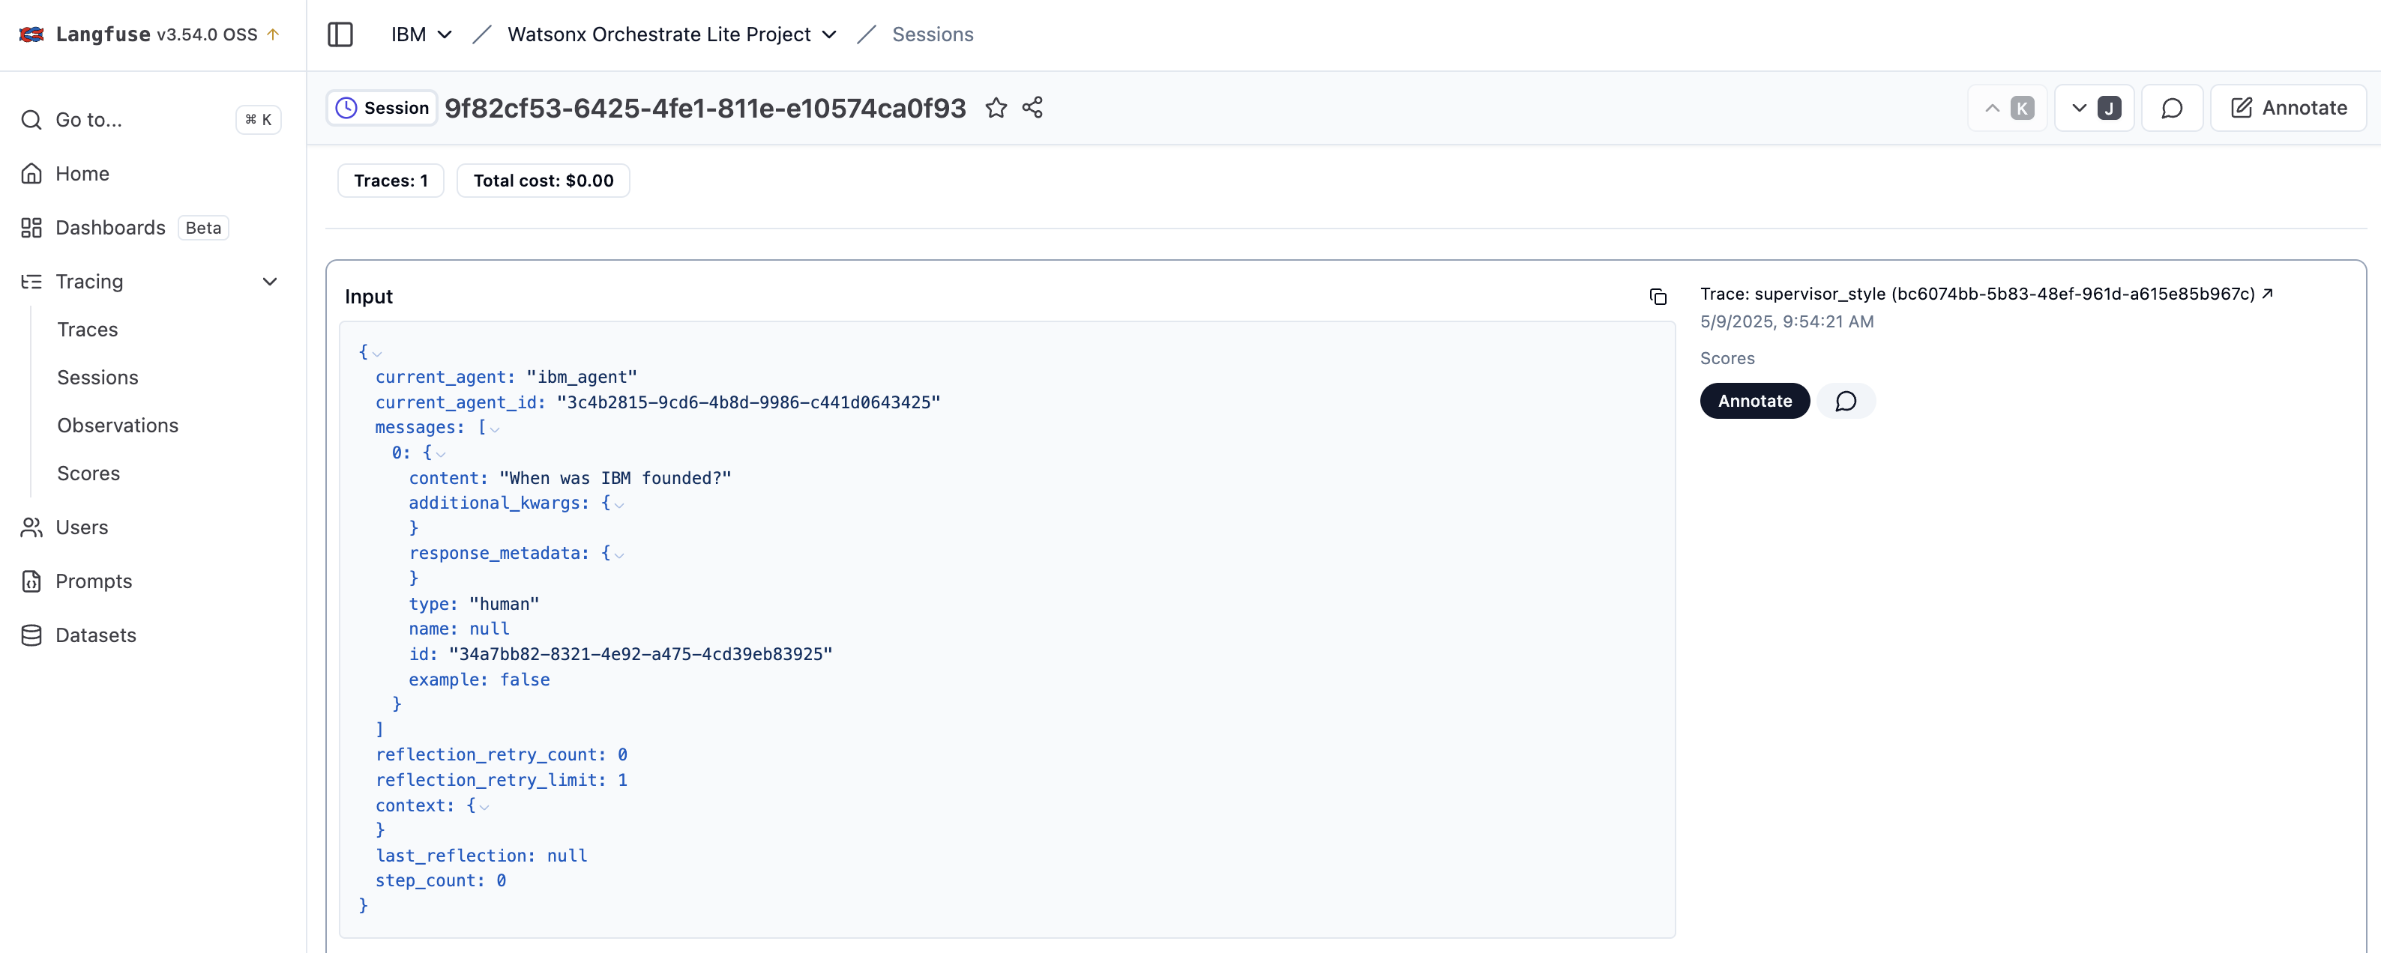Click the header Annotate button
The width and height of the screenshot is (2381, 953).
pyautogui.click(x=2289, y=108)
